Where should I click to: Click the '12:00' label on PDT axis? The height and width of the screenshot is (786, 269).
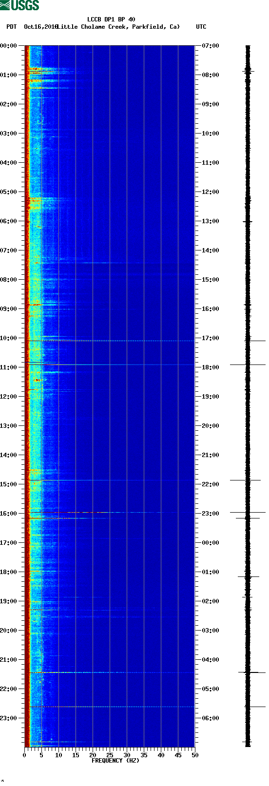tap(8, 397)
